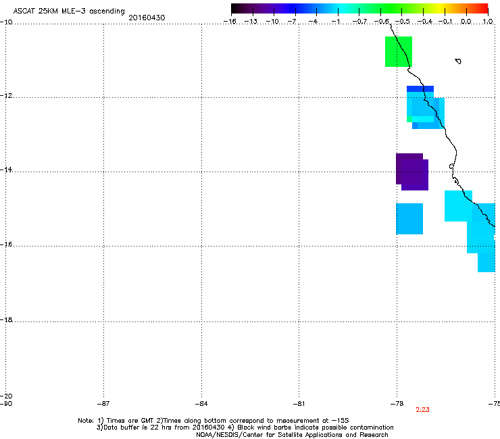The height and width of the screenshot is (439, 500).
Task: Click the latitude label -18
Action: pos(6,319)
